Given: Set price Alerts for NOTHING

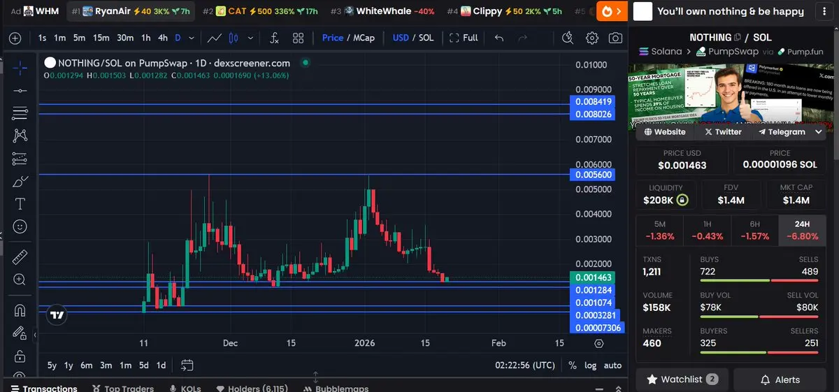Looking at the screenshot, I should coord(780,379).
